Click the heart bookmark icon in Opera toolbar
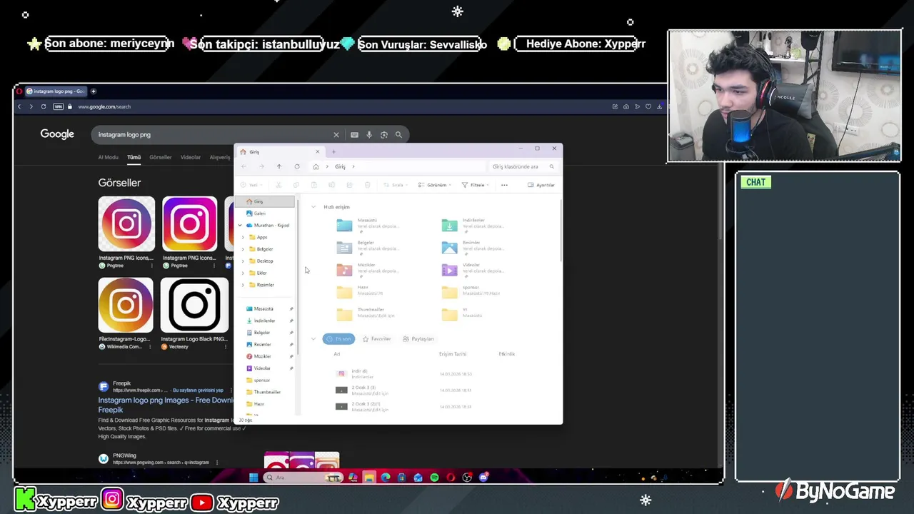The height and width of the screenshot is (514, 914). (x=648, y=106)
